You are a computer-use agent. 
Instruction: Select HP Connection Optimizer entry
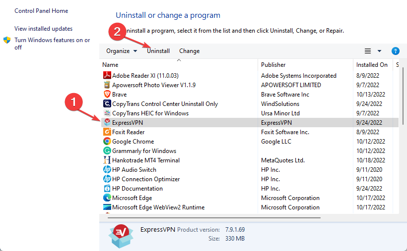click(146, 179)
